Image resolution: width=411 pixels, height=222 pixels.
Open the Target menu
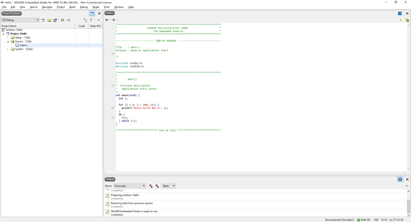[96, 7]
